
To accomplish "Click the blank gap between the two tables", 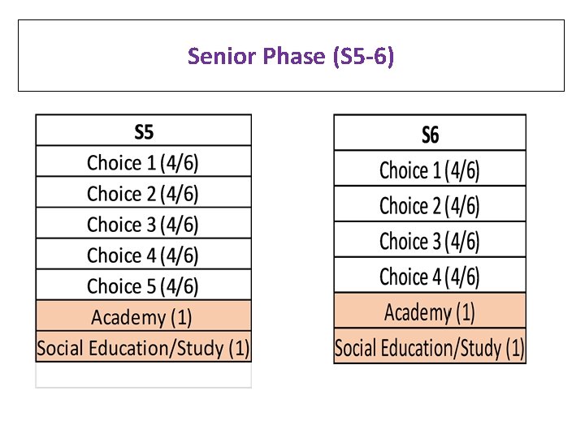I will 292,243.
